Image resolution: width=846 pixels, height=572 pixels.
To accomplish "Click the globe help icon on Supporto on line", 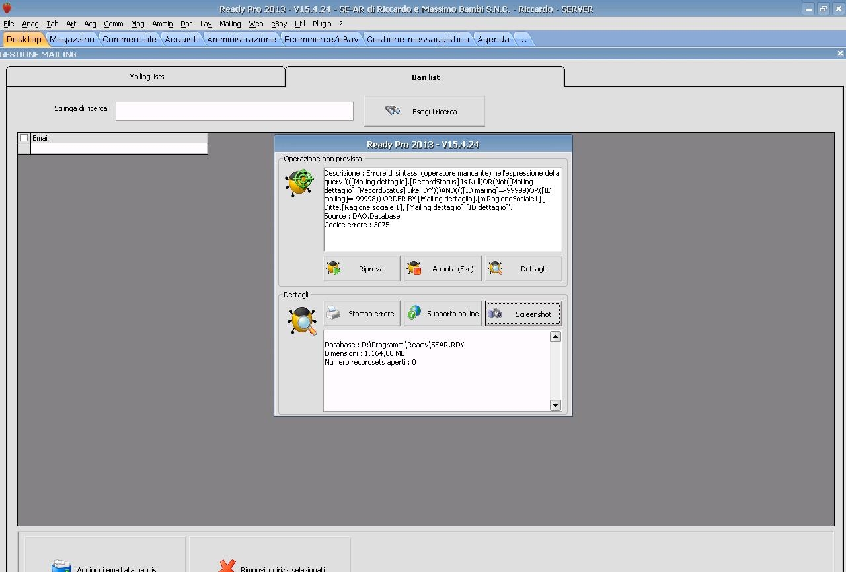I will click(x=414, y=312).
